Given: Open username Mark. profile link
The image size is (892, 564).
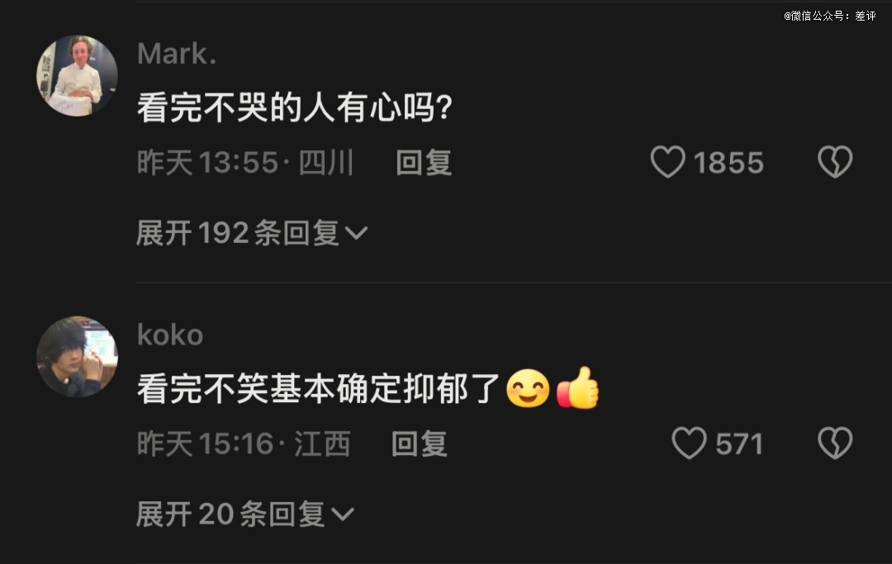Looking at the screenshot, I should [177, 54].
